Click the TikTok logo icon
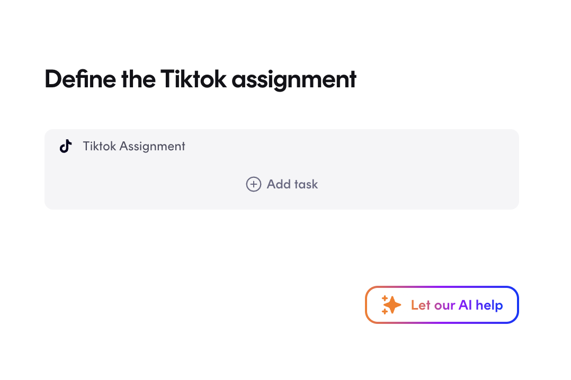Viewport: 571px width, 380px height. (x=66, y=146)
